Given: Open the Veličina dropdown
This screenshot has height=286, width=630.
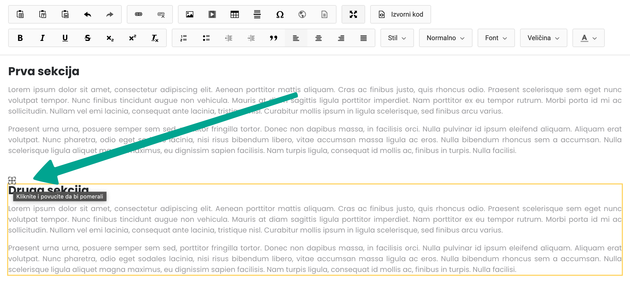Looking at the screenshot, I should pyautogui.click(x=543, y=38).
